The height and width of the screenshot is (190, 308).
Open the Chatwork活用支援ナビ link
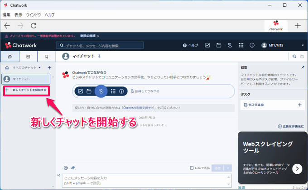coord(139,108)
